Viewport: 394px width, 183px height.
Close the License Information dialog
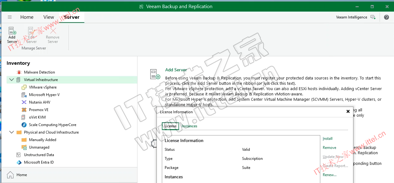pyautogui.click(x=348, y=112)
